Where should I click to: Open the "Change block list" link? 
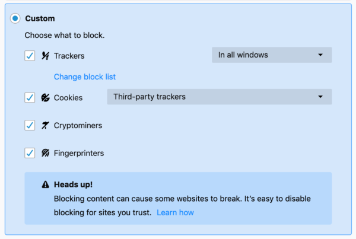[85, 77]
